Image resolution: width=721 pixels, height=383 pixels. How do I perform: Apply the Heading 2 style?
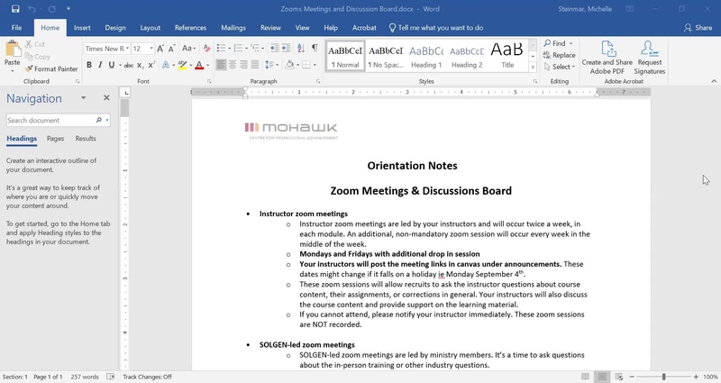coord(467,56)
